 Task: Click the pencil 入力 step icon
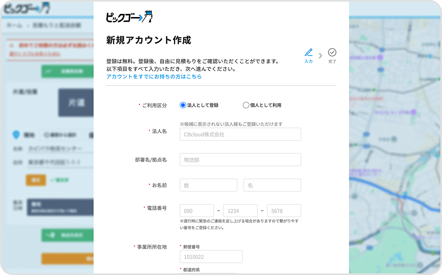click(309, 52)
